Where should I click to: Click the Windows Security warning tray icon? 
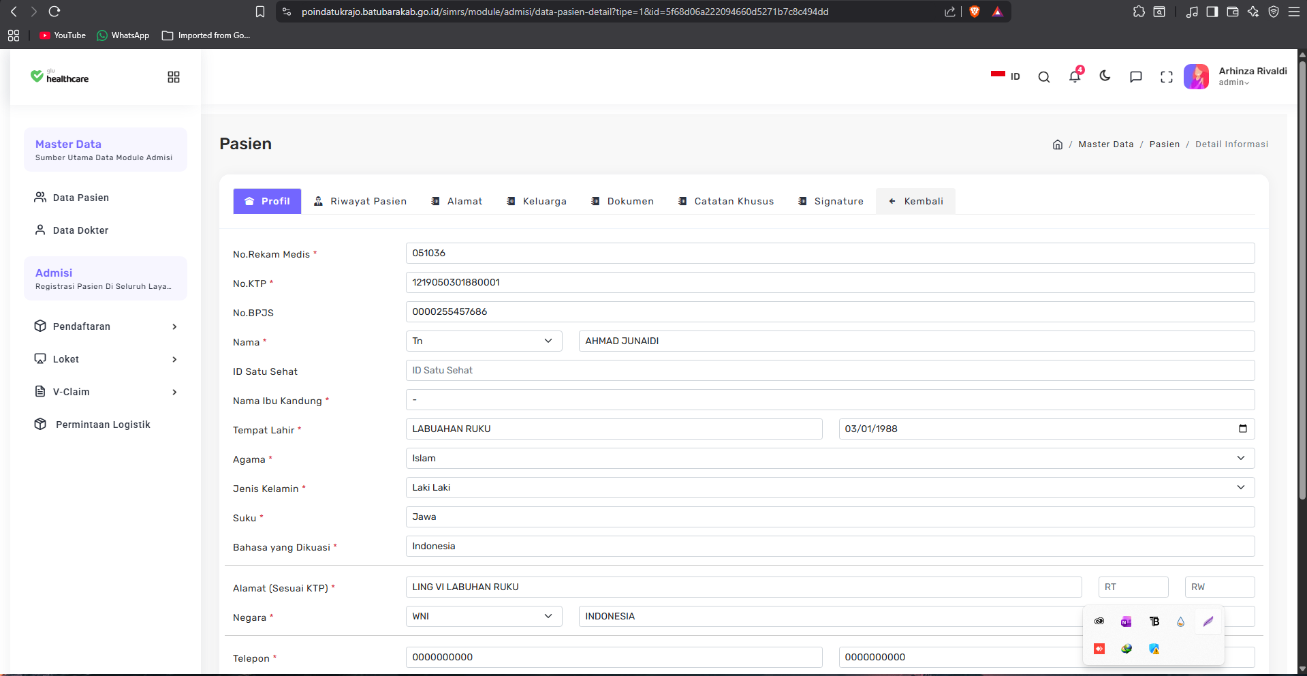click(1154, 649)
